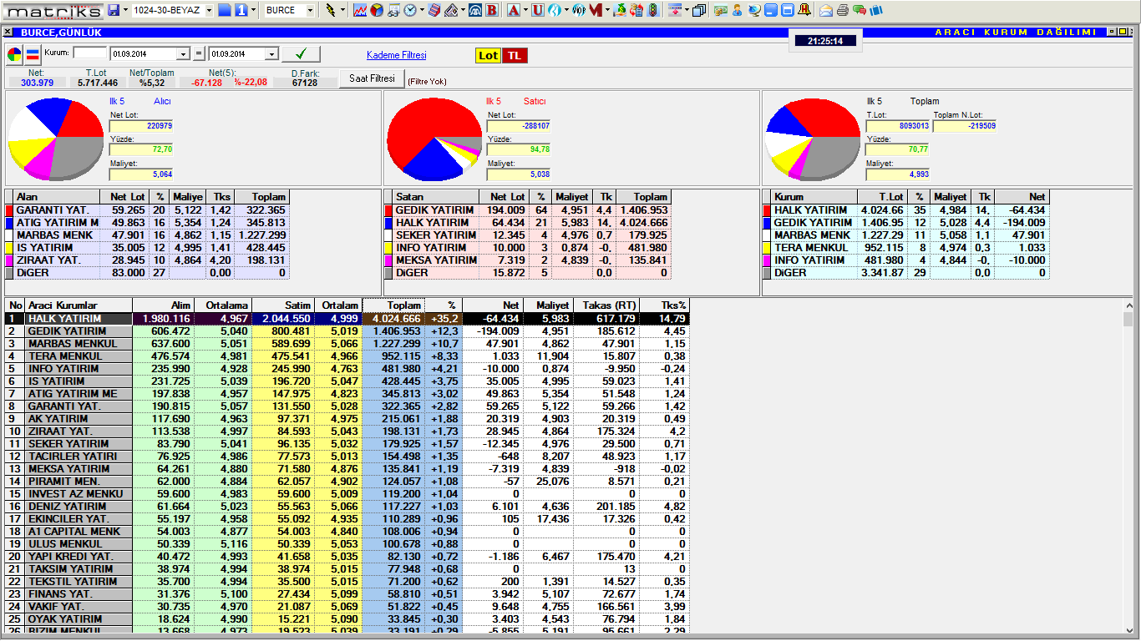
Task: Open the 1024-30-BEYAZ layout dropdown
Action: (x=207, y=10)
